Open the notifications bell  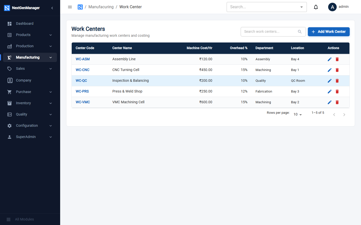(316, 7)
